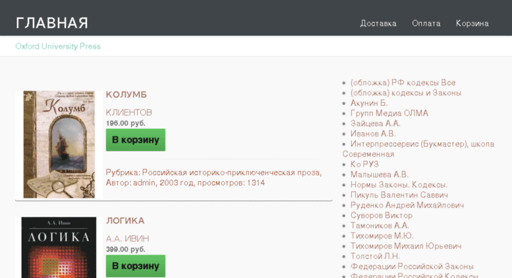
Task: Open author Пикуль Валентин Саввич
Action: (x=399, y=195)
